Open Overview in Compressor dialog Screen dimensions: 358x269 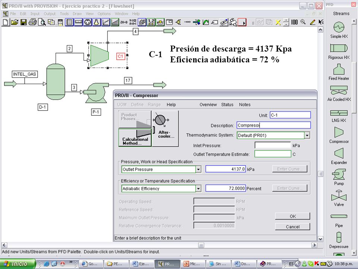(x=208, y=105)
